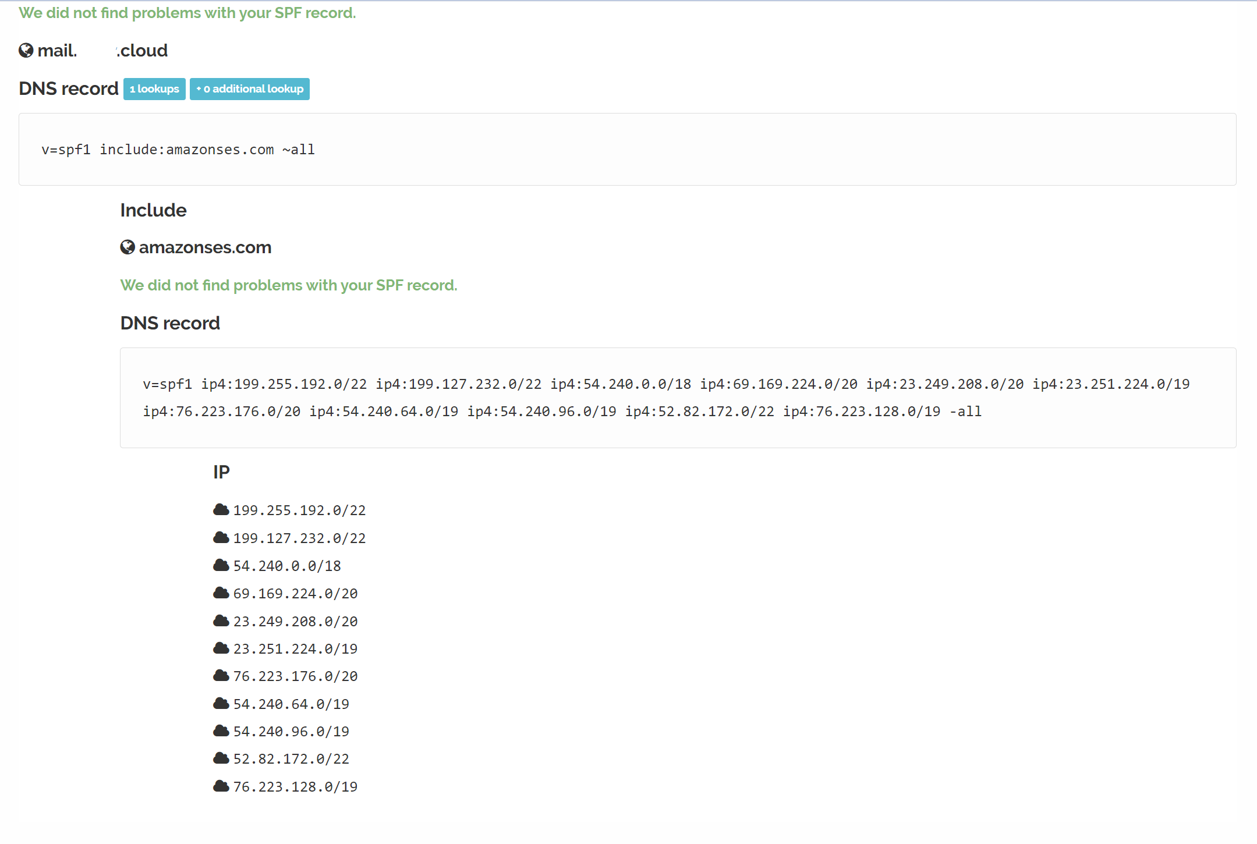Click the '1 lookups' badge
1257x844 pixels.
[x=154, y=89]
